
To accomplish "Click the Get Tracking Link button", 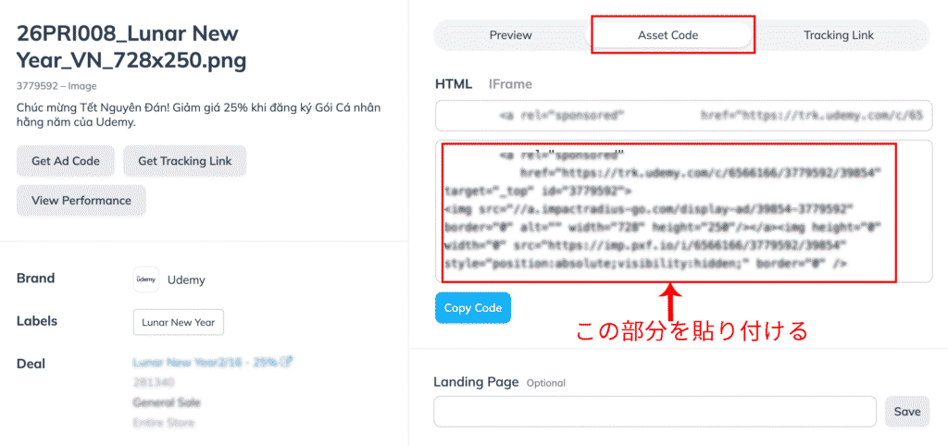I will click(184, 161).
